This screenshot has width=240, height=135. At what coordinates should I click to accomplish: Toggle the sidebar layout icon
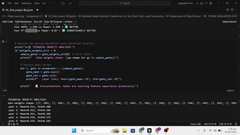coord(63,3)
